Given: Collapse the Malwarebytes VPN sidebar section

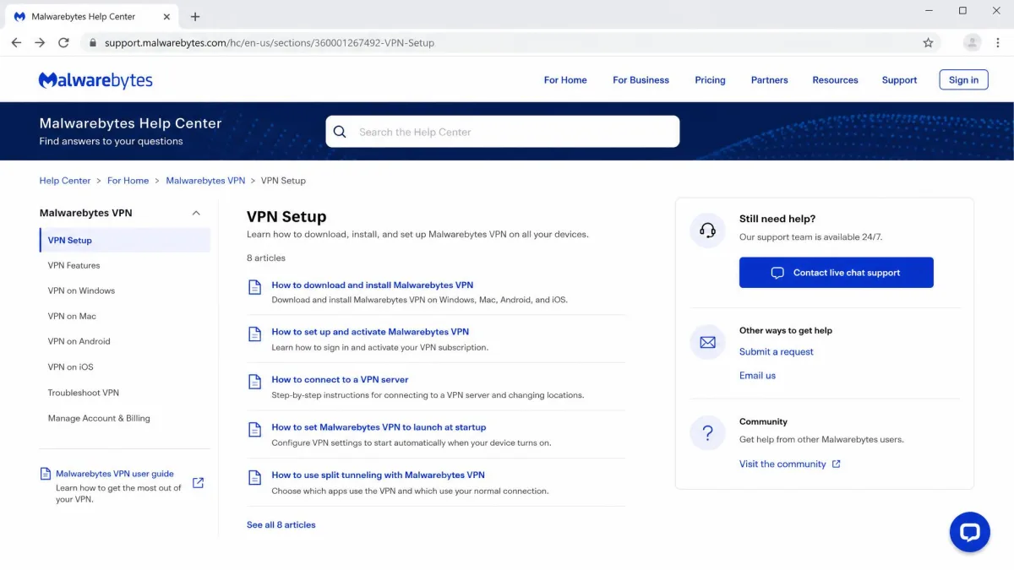Looking at the screenshot, I should pyautogui.click(x=196, y=213).
